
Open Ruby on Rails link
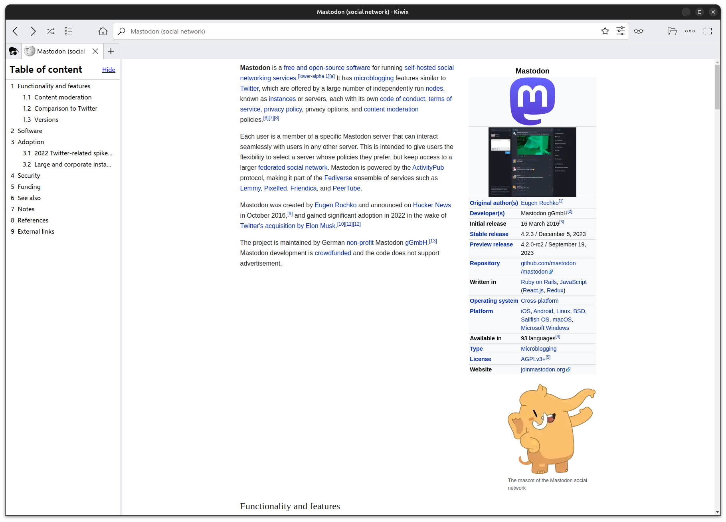coord(538,282)
